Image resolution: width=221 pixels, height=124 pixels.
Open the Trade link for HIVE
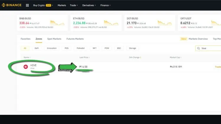click(x=218, y=67)
